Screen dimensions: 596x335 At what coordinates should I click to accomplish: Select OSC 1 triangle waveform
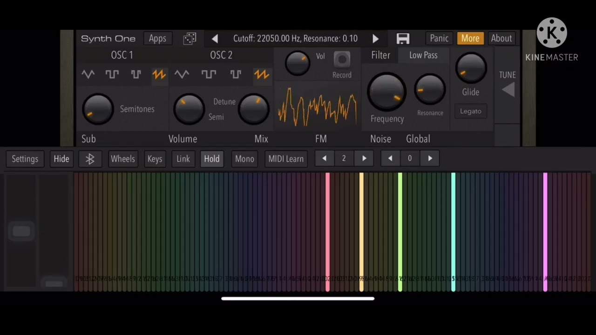point(88,74)
